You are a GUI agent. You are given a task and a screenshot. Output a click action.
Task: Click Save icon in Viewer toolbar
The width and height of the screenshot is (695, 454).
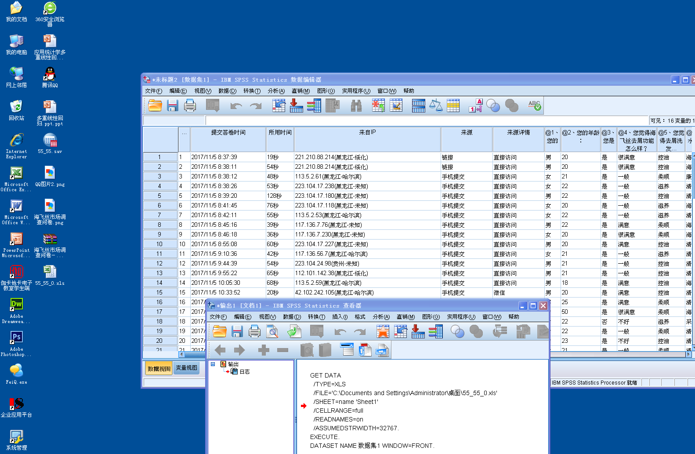click(x=237, y=331)
